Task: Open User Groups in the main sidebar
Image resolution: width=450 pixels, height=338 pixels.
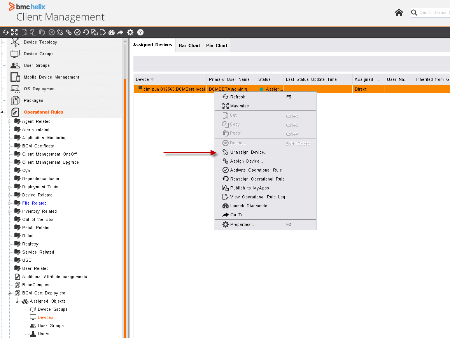Action: point(37,65)
